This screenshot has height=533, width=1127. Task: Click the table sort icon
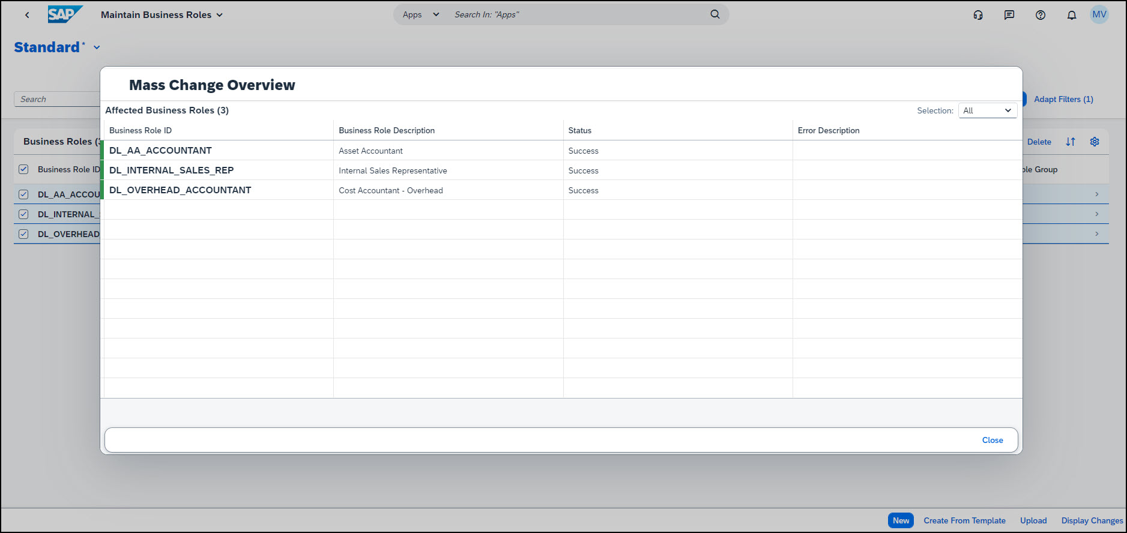click(x=1071, y=142)
